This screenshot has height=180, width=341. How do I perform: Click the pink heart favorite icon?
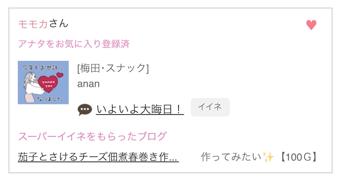311,25
